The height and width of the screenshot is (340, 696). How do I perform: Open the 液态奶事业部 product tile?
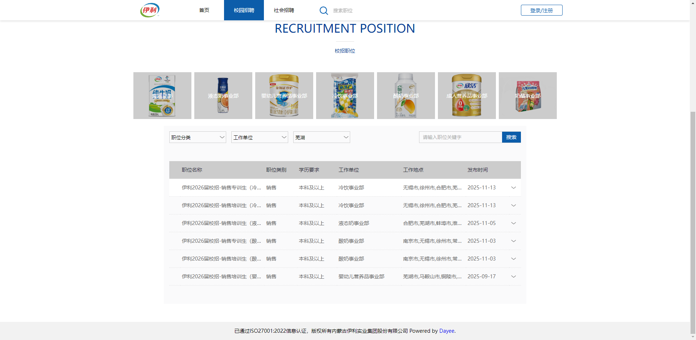click(x=223, y=95)
